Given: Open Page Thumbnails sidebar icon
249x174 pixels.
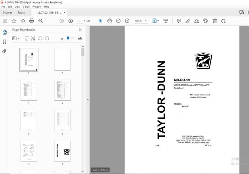Looking at the screenshot, I should tap(4, 32).
